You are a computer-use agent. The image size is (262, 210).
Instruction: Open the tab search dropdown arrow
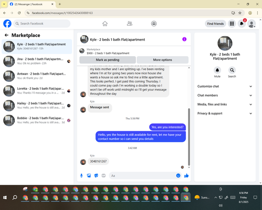pyautogui.click(x=4, y=4)
